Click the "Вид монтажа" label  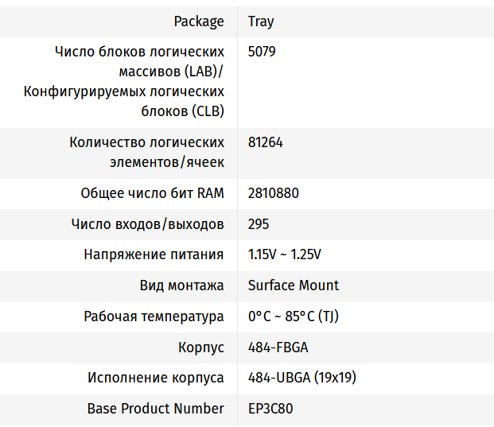click(181, 285)
